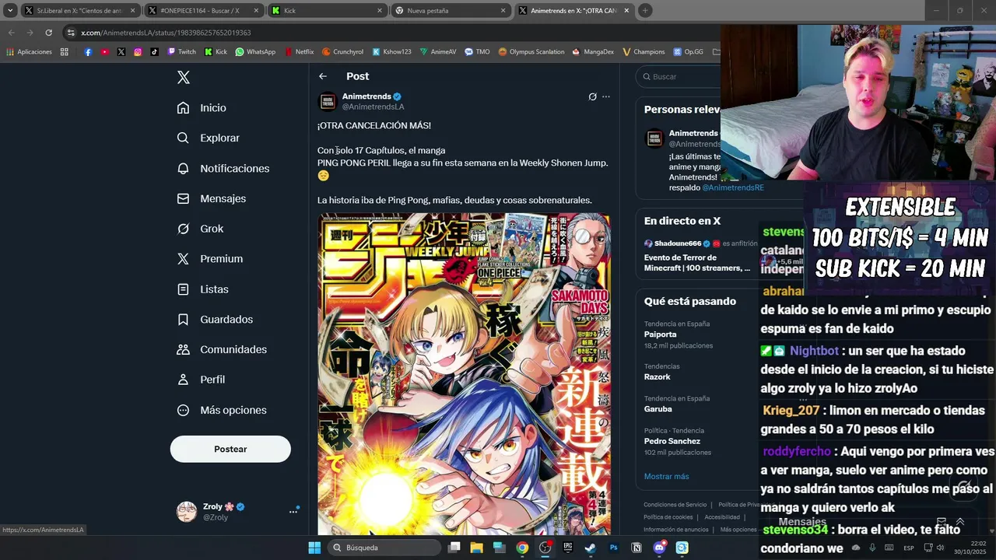
Task: Open Mensajes in the sidebar
Action: (x=211, y=198)
